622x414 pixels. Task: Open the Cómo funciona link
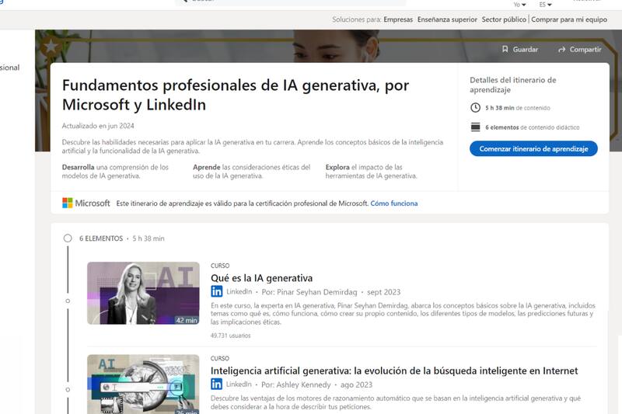click(x=394, y=204)
